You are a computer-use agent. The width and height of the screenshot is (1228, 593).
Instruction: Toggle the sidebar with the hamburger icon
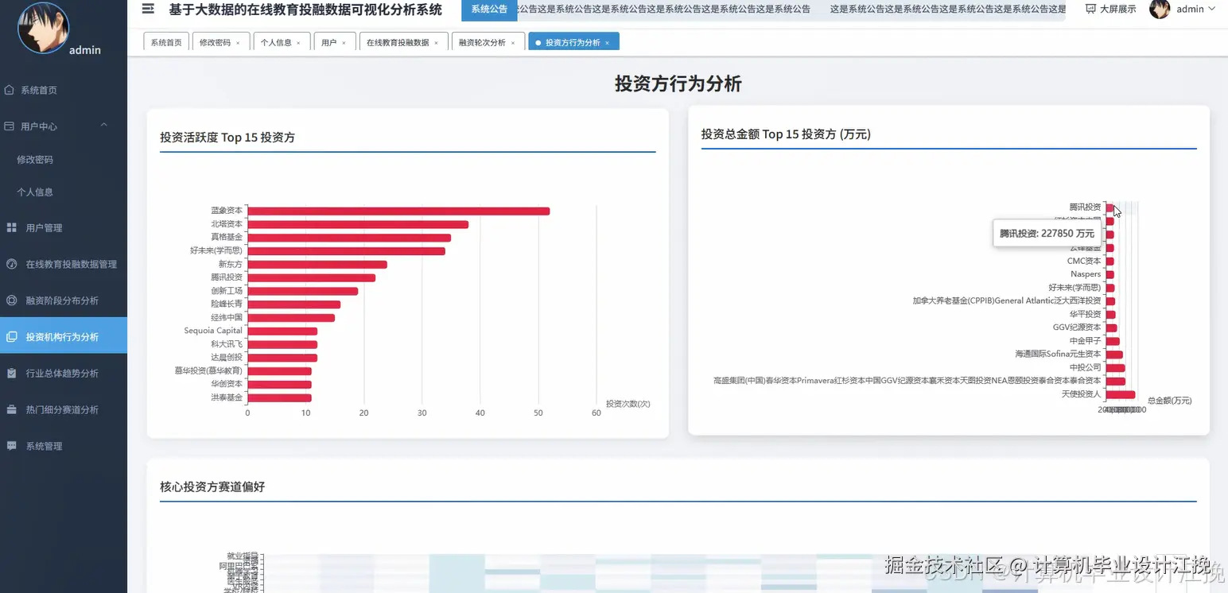(148, 9)
